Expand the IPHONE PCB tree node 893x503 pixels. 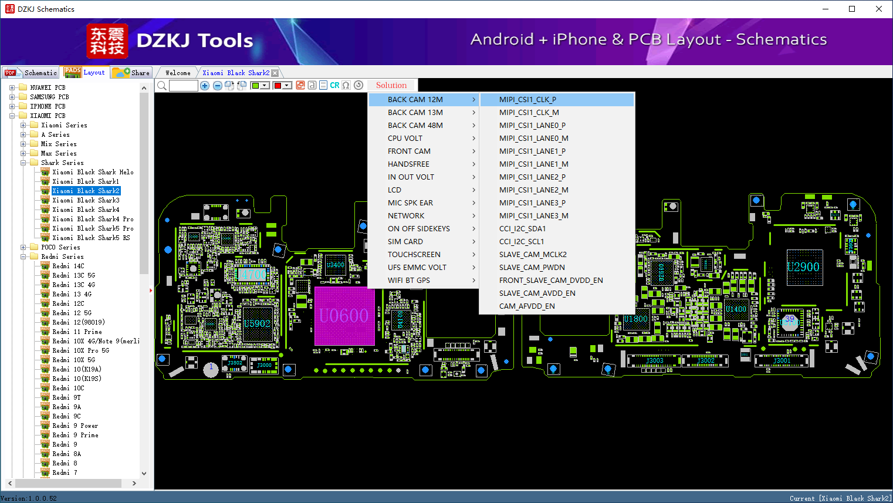pos(12,106)
